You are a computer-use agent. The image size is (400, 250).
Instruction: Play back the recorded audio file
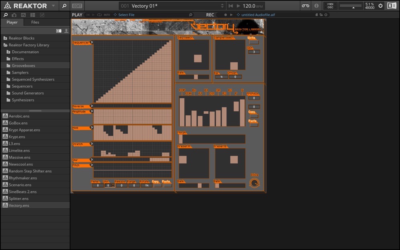coord(231,15)
